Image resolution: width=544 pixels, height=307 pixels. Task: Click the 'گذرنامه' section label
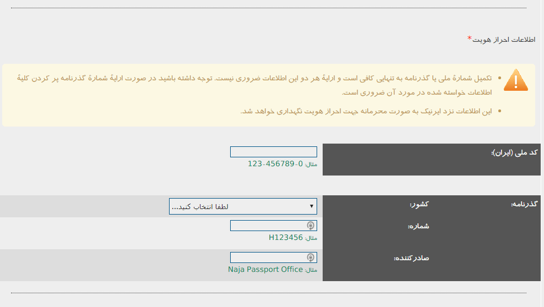pos(525,204)
